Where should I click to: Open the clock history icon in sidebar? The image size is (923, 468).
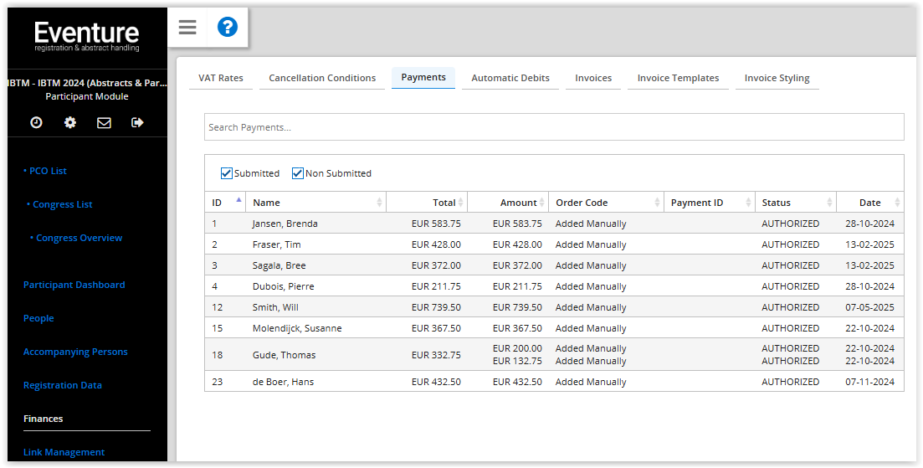coord(37,122)
